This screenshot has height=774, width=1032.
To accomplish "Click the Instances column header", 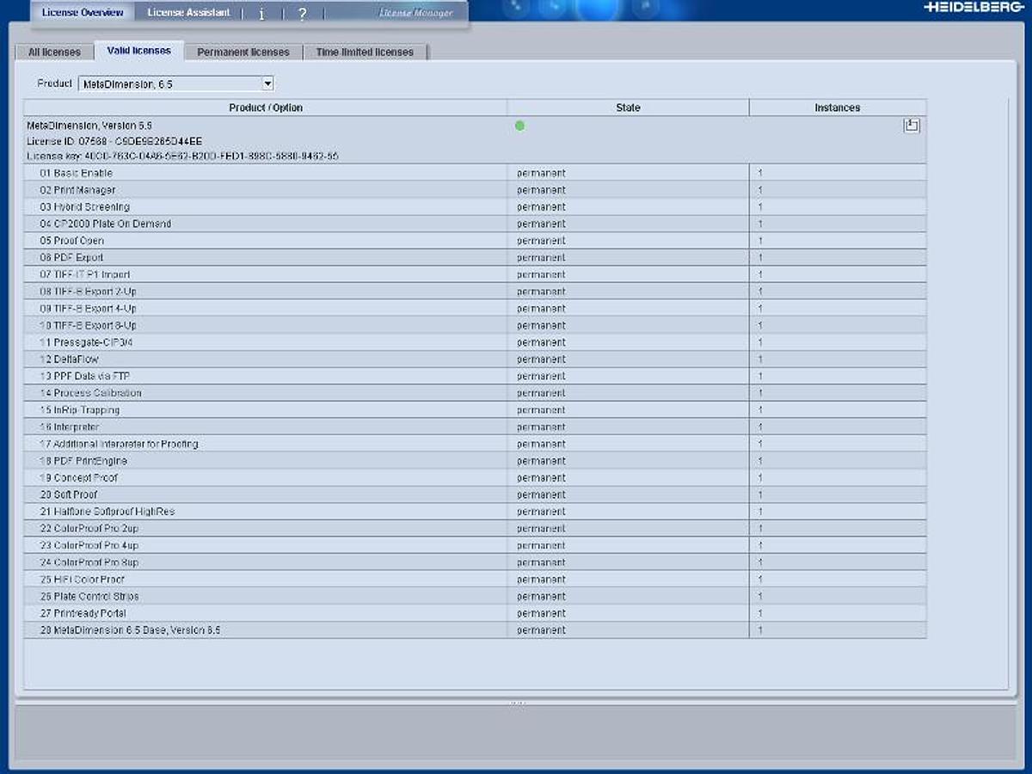I will coord(837,107).
